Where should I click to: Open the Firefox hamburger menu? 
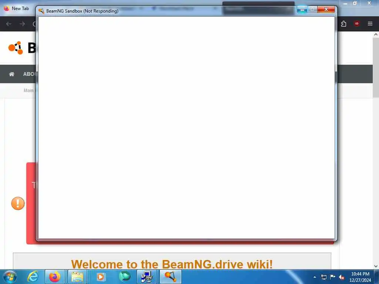coord(370,24)
